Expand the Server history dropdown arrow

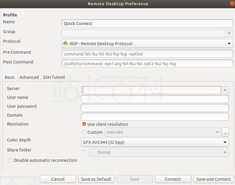(x=225, y=90)
